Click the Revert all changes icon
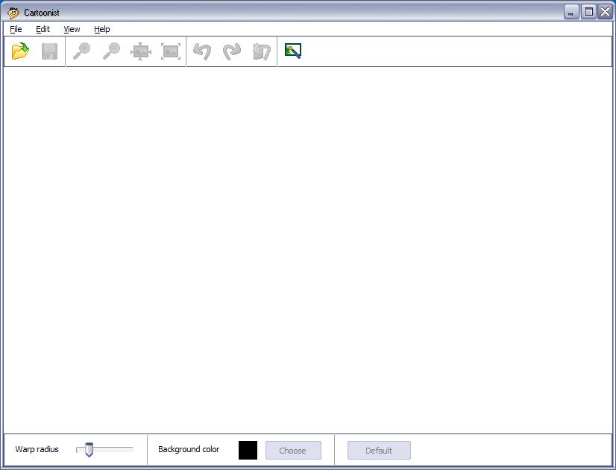 [262, 51]
